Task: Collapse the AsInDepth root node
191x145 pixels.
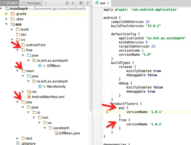Action: 1,9
